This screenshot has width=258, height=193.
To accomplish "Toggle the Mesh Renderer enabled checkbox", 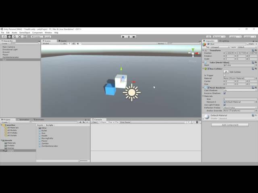I will tap(208, 88).
